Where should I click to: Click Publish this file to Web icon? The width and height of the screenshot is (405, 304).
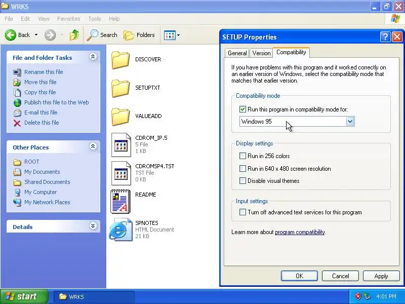pos(17,103)
